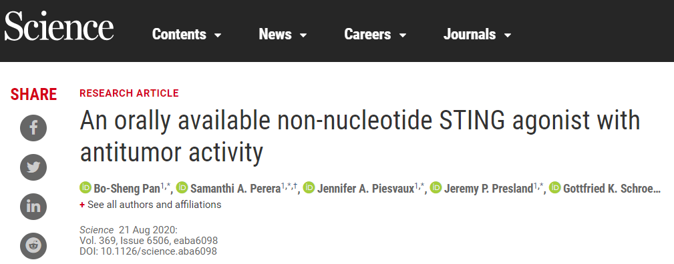Open author link Jeremy P. Presland
This screenshot has height=264, width=674.
click(x=489, y=189)
